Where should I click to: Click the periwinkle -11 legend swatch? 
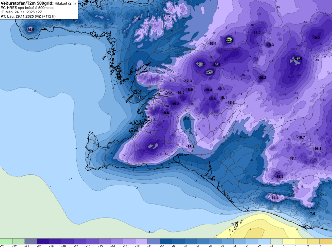pyautogui.click(x=153, y=241)
